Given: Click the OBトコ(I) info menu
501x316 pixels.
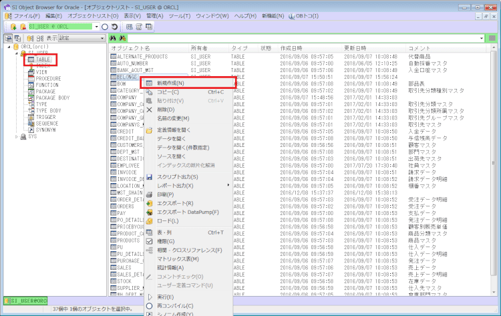Looking at the screenshot, I should pos(303,16).
